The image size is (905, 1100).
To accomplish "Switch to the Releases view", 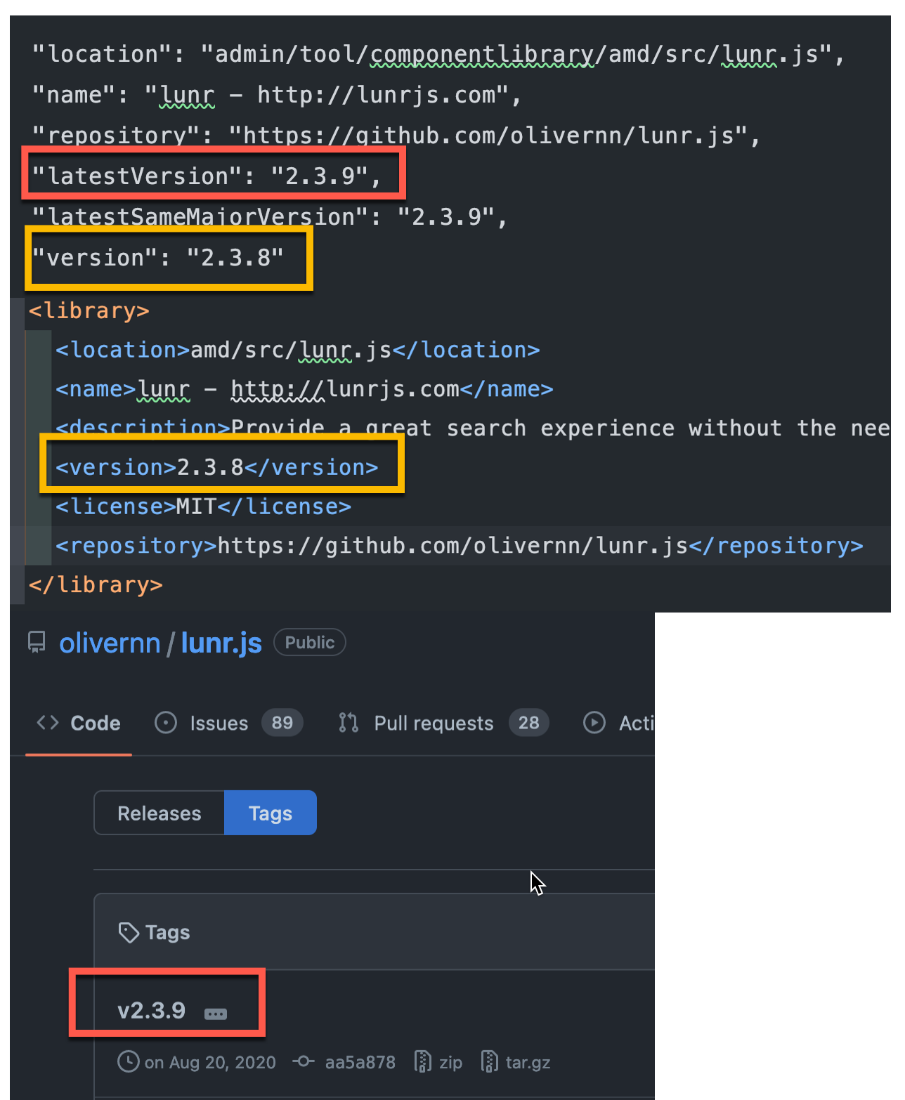I will pos(159,813).
